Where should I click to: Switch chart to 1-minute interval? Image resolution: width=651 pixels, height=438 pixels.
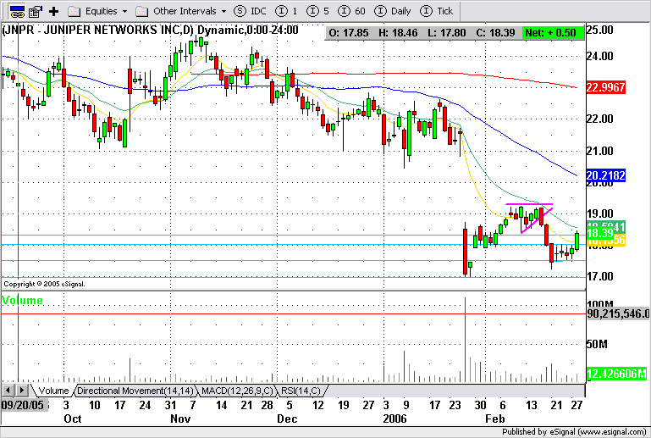[x=286, y=11]
